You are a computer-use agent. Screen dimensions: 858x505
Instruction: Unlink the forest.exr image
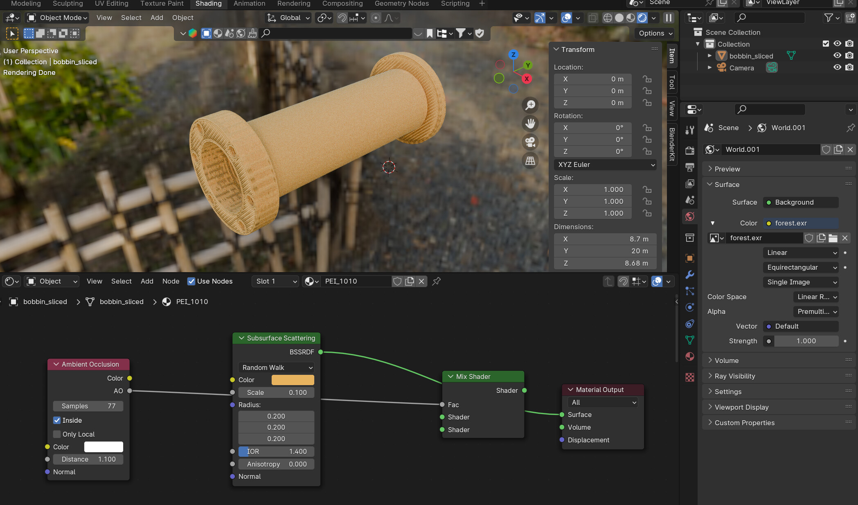pos(845,238)
